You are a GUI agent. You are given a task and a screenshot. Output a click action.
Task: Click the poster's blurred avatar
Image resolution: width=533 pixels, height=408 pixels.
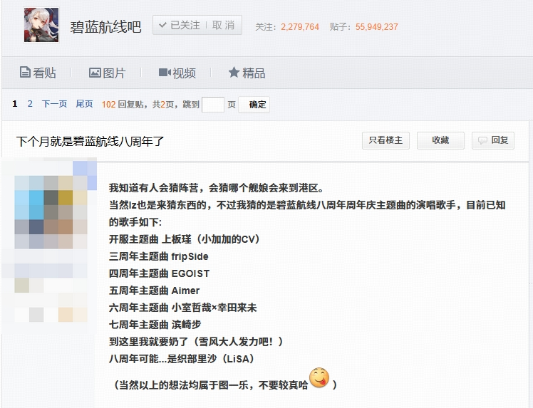click(x=51, y=212)
